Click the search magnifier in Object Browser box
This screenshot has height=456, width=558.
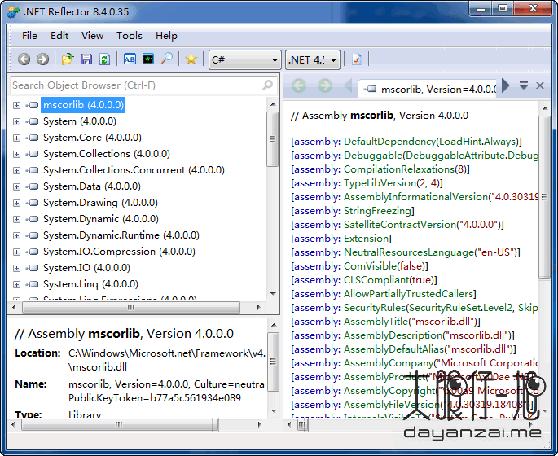(268, 85)
